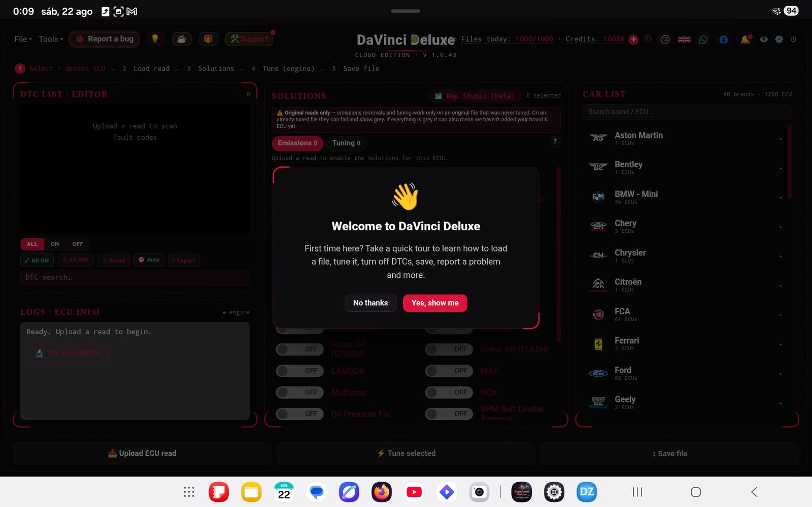Start the tour with Yes, show me
Image resolution: width=812 pixels, height=507 pixels.
click(435, 303)
